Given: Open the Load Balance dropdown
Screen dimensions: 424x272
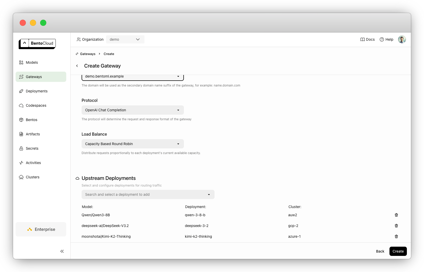Looking at the screenshot, I should 133,144.
